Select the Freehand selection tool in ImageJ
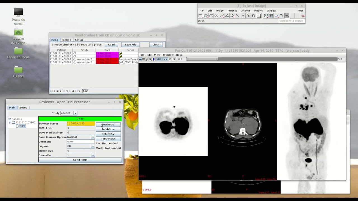358x201 pixels. pos(216,16)
